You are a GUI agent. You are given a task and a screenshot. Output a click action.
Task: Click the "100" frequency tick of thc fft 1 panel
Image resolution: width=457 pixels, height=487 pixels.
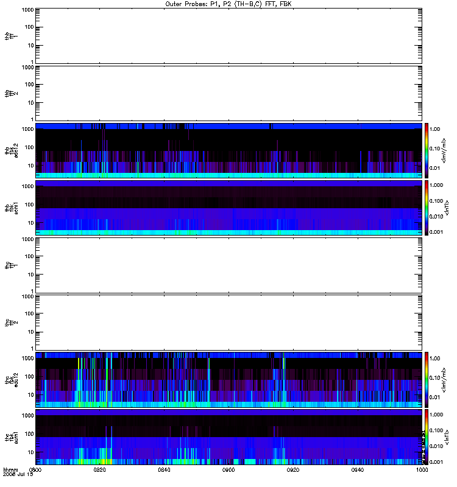(x=29, y=256)
